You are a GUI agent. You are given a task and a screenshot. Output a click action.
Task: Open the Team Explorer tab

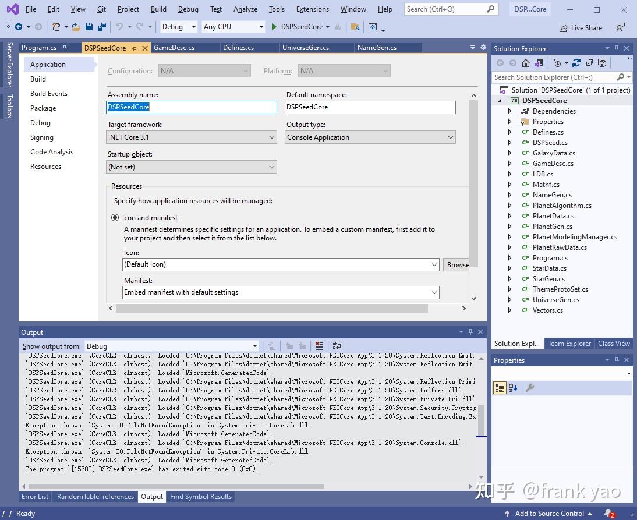(569, 344)
